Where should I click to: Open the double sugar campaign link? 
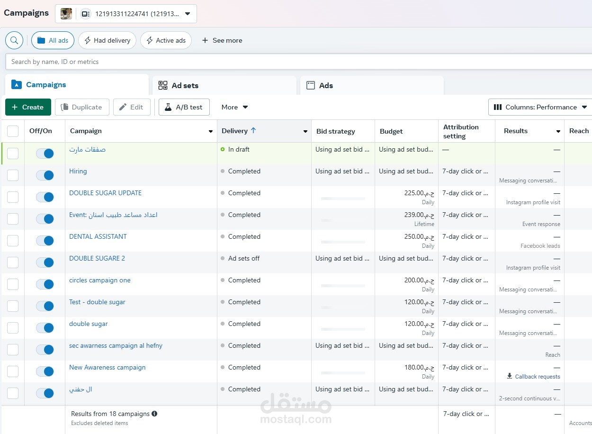[x=89, y=324]
